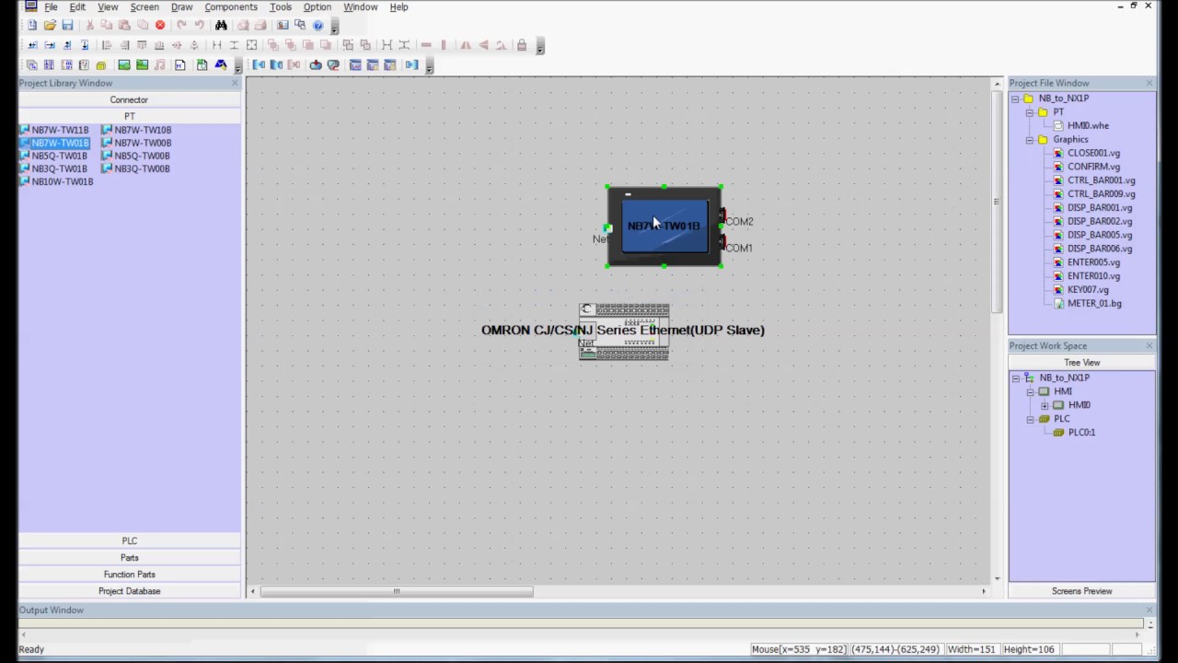
Task: Click the Save floppy disk icon
Action: coord(67,25)
